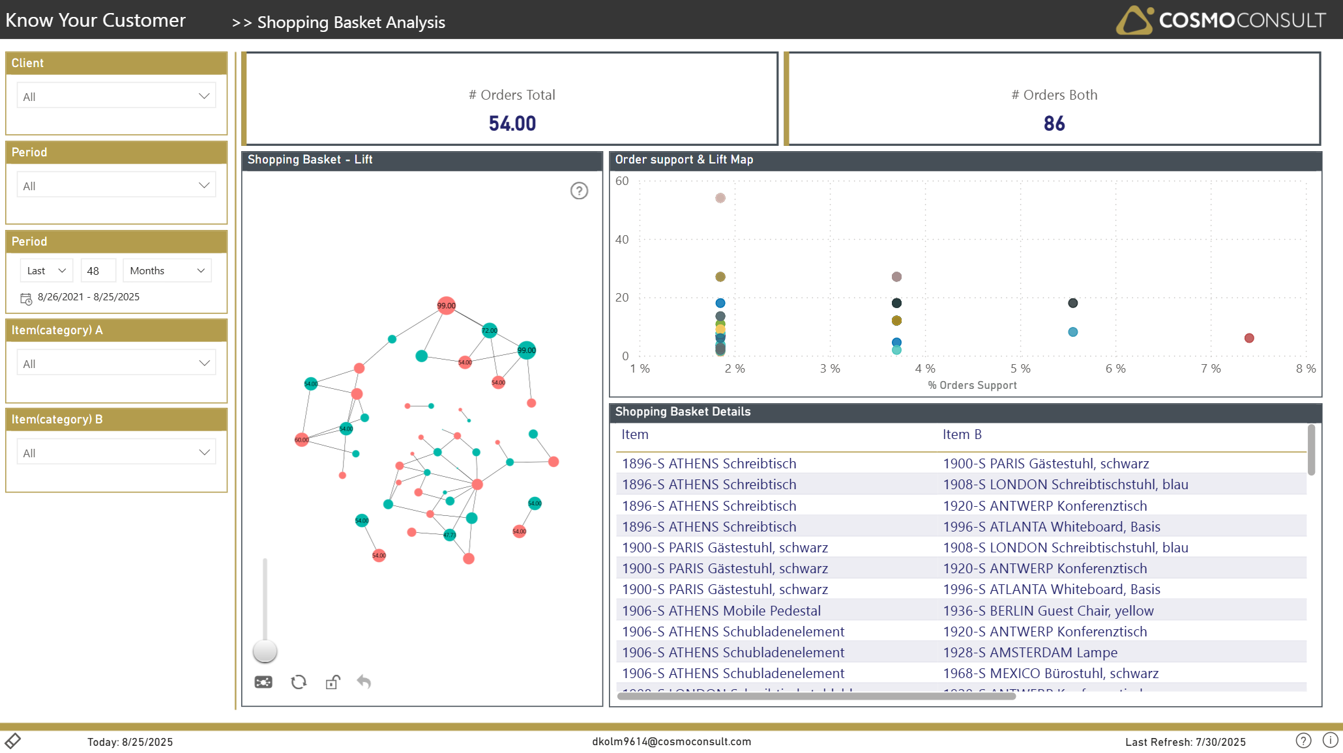Click the Item B column header

pos(962,434)
